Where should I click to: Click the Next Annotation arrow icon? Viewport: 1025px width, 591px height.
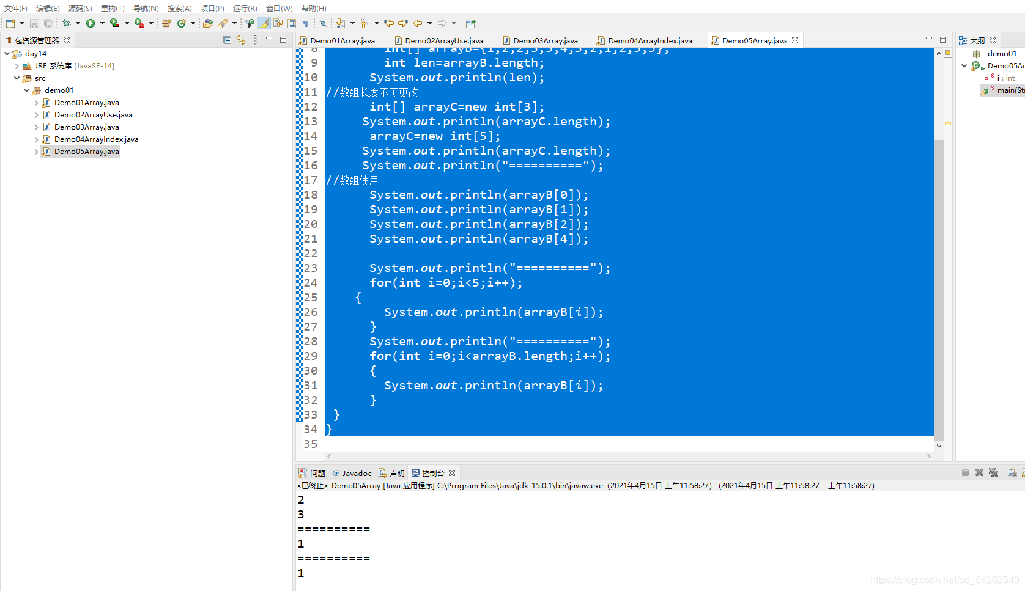341,23
